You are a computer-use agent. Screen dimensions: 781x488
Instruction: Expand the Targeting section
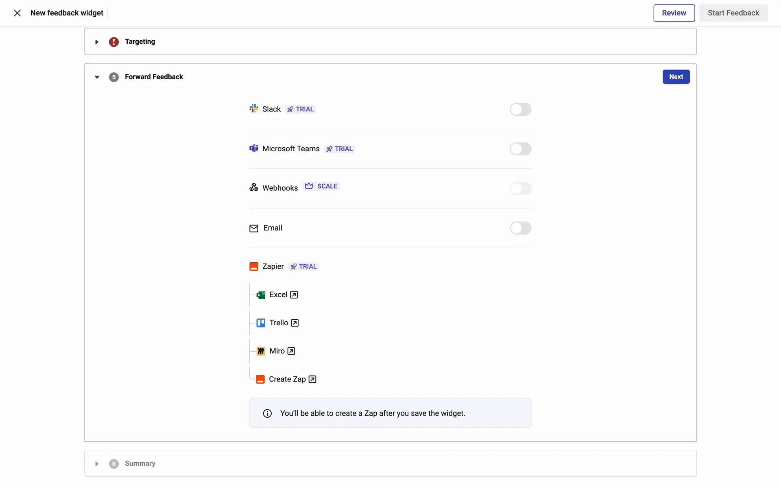click(x=97, y=42)
